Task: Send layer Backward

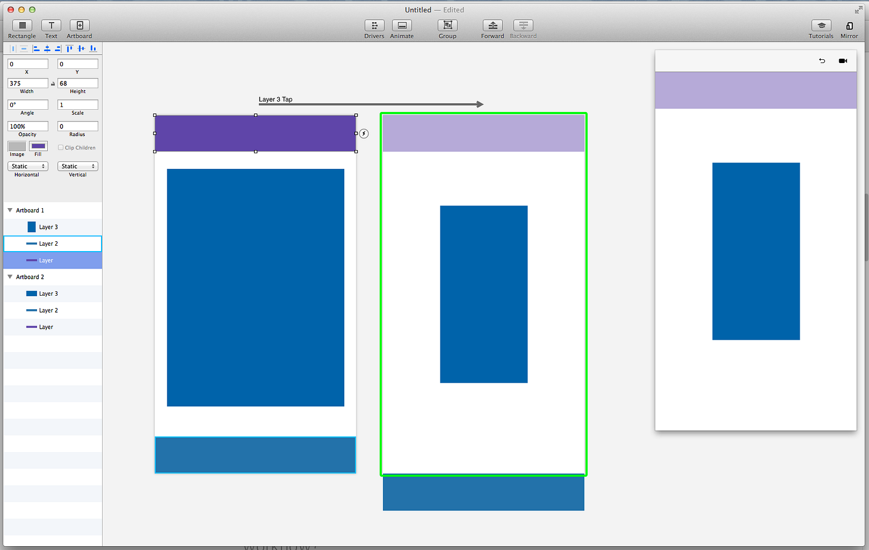Action: [523, 26]
